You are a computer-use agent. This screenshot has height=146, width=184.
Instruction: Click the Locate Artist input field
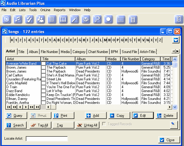click(47, 139)
